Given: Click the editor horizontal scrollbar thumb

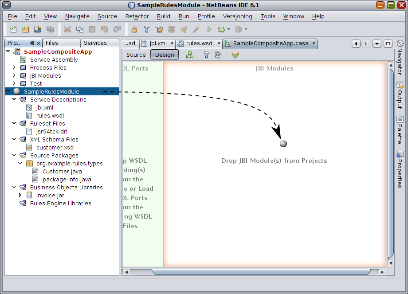Looking at the screenshot, I should click(x=261, y=272).
